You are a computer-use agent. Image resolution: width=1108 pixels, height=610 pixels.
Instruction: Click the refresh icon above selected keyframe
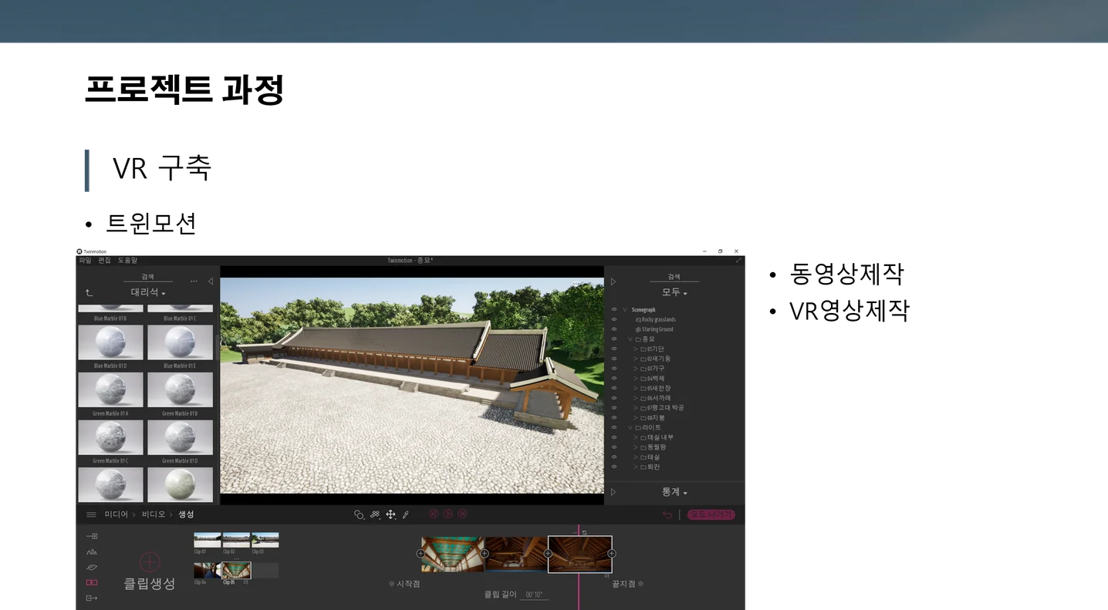coord(585,532)
